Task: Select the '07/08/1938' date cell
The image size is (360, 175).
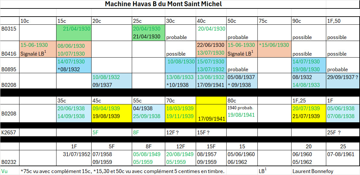Action: coord(341,116)
